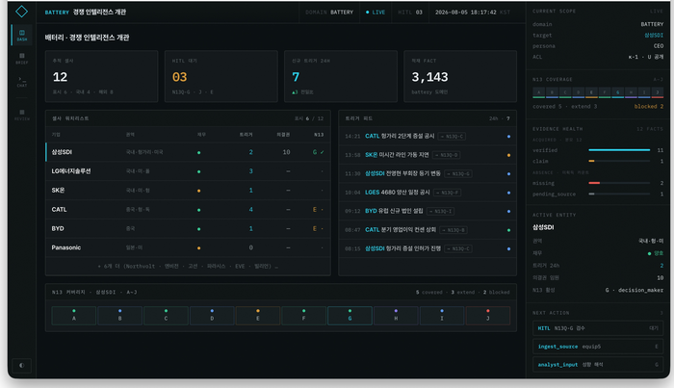This screenshot has width=674, height=388.
Task: Open the HITL N13Q-G next action
Action: (x=598, y=328)
